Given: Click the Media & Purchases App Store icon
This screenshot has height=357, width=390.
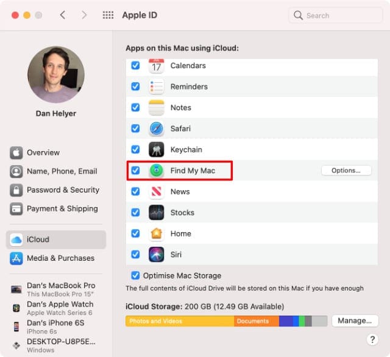Looking at the screenshot, I should [16, 258].
